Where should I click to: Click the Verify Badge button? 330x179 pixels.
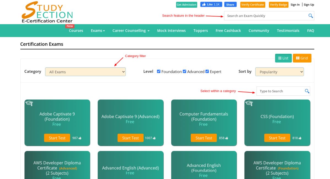pos(279,5)
